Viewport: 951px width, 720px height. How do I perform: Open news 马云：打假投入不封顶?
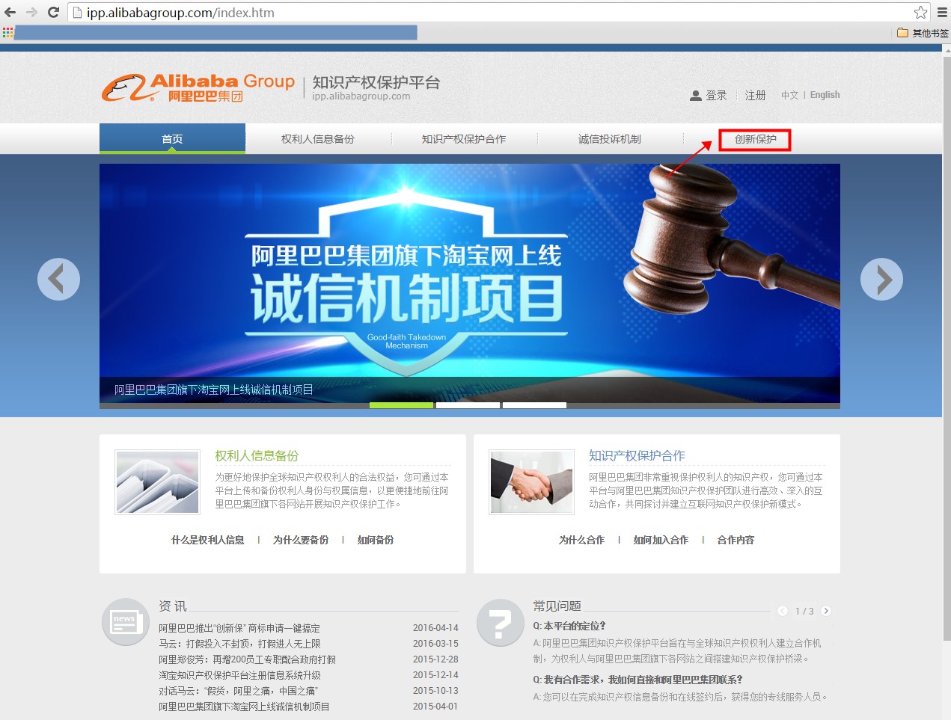pyautogui.click(x=239, y=644)
